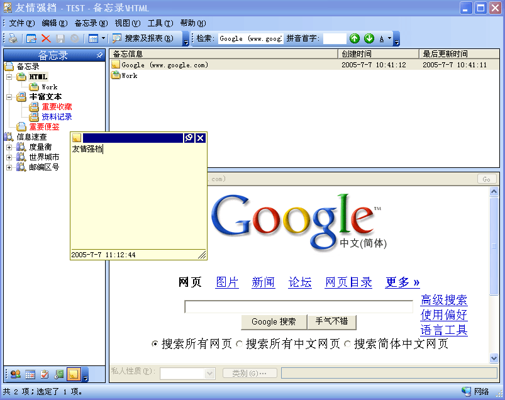Open the 使用偏好 link
The image size is (505, 400).
(x=444, y=314)
